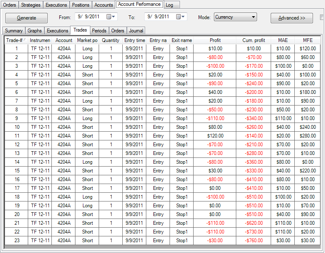Open the Orders sub-tab next to Periods
The height and width of the screenshot is (253, 325).
(x=118, y=31)
